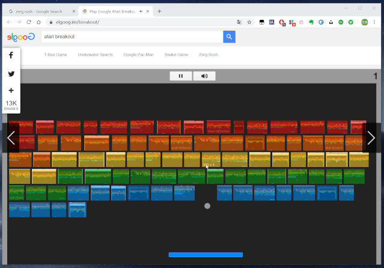
Task: Click the address bar URL elgoog.im/breakout/
Action: [78, 22]
